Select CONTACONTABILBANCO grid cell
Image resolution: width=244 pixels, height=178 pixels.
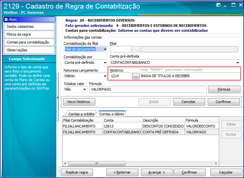123,132
